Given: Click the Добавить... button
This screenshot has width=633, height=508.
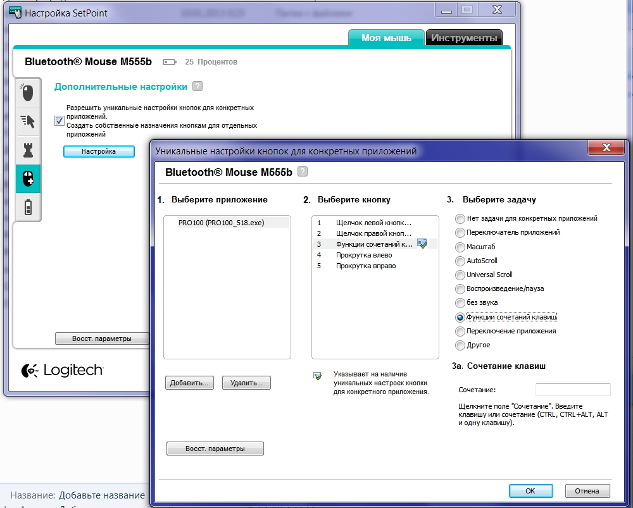Looking at the screenshot, I should [189, 383].
